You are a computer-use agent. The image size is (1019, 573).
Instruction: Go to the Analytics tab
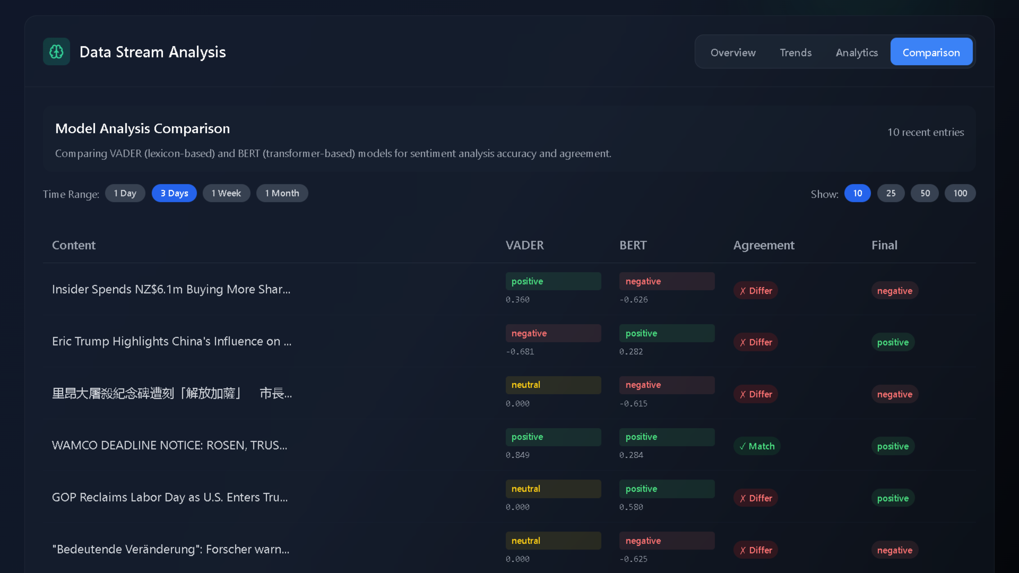point(856,52)
